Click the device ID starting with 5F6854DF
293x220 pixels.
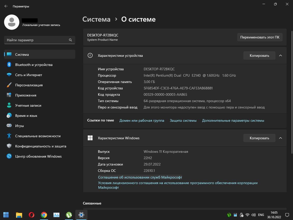pos(178,88)
